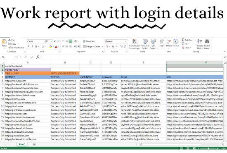Click the Name Box showing F2
The height and width of the screenshot is (153, 227).
pos(9,57)
